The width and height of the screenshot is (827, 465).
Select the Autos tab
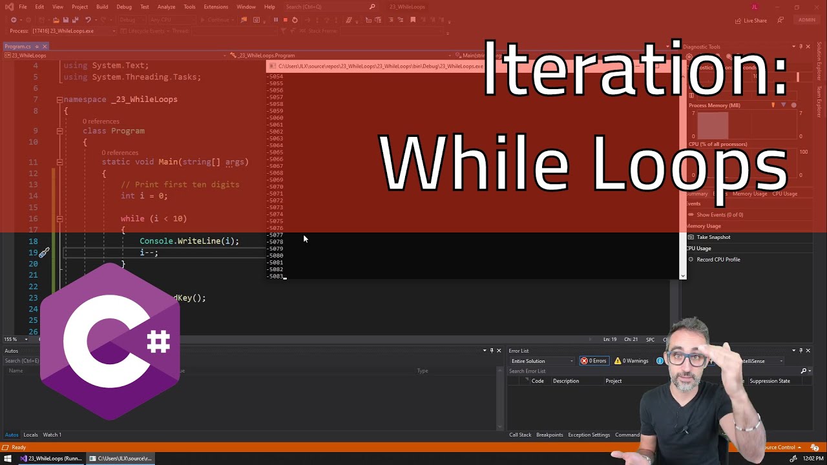(12, 435)
